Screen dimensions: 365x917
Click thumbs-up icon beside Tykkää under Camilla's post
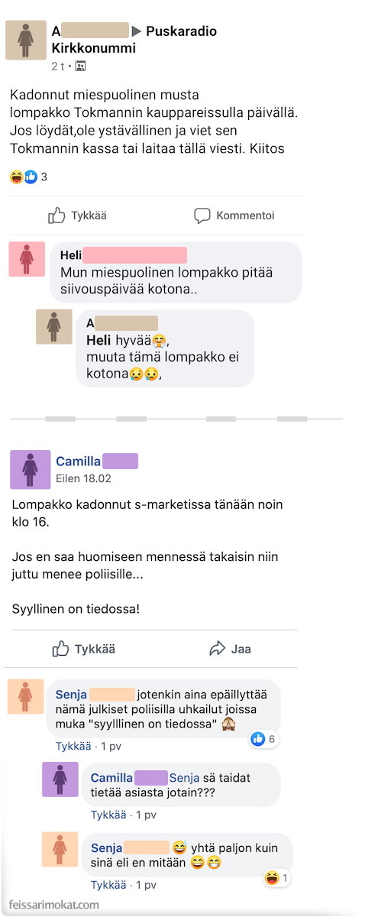point(60,649)
